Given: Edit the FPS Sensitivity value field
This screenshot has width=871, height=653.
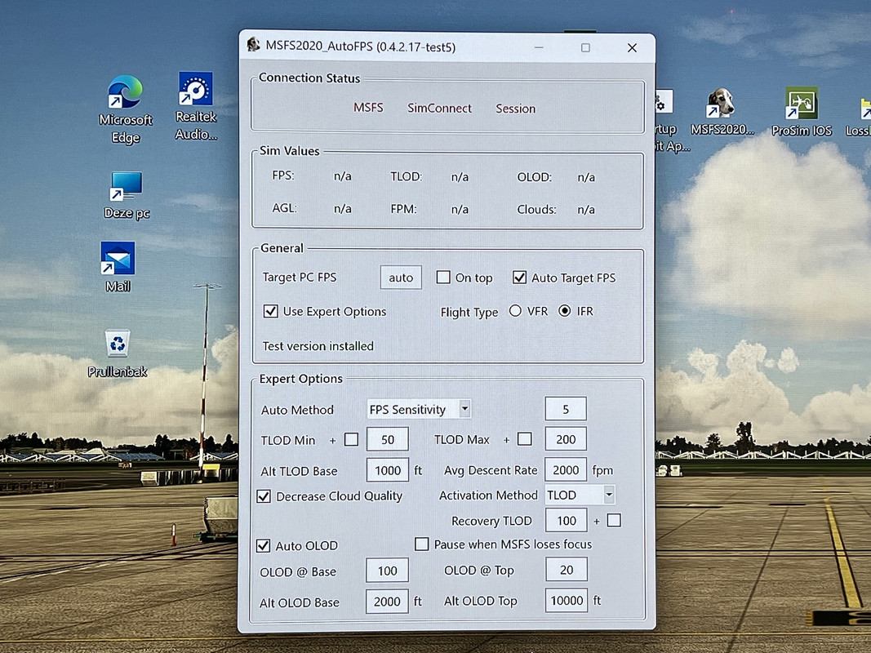Looking at the screenshot, I should 566,409.
